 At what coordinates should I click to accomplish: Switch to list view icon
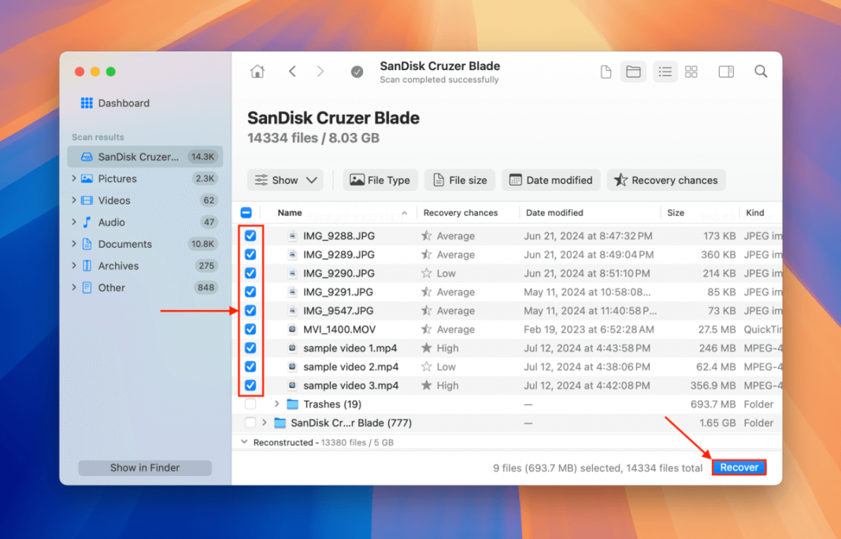click(665, 72)
